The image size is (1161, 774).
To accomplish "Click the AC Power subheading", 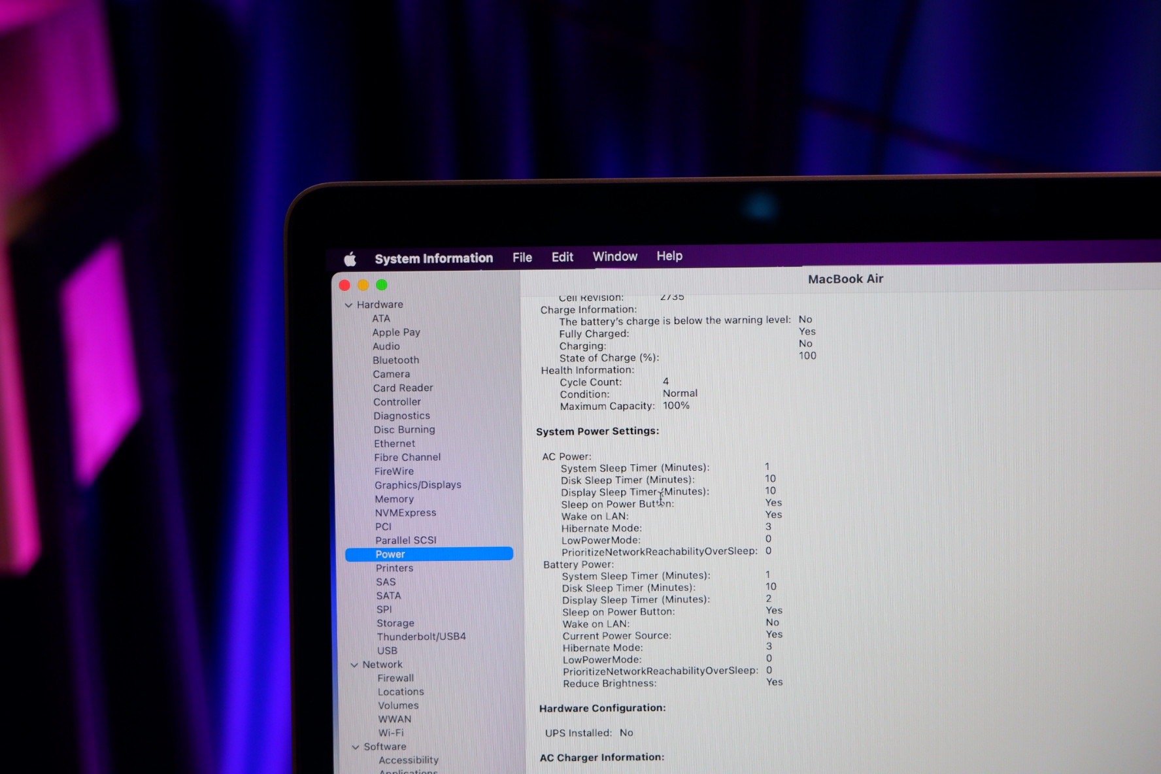I will tap(567, 456).
